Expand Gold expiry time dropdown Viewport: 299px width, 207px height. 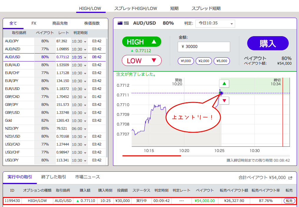point(79,121)
